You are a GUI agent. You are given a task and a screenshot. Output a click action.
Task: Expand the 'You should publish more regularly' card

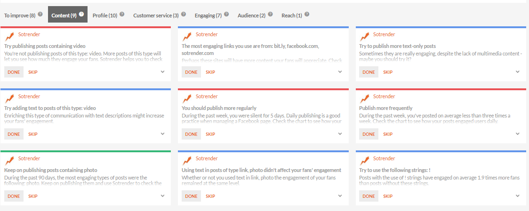point(340,134)
